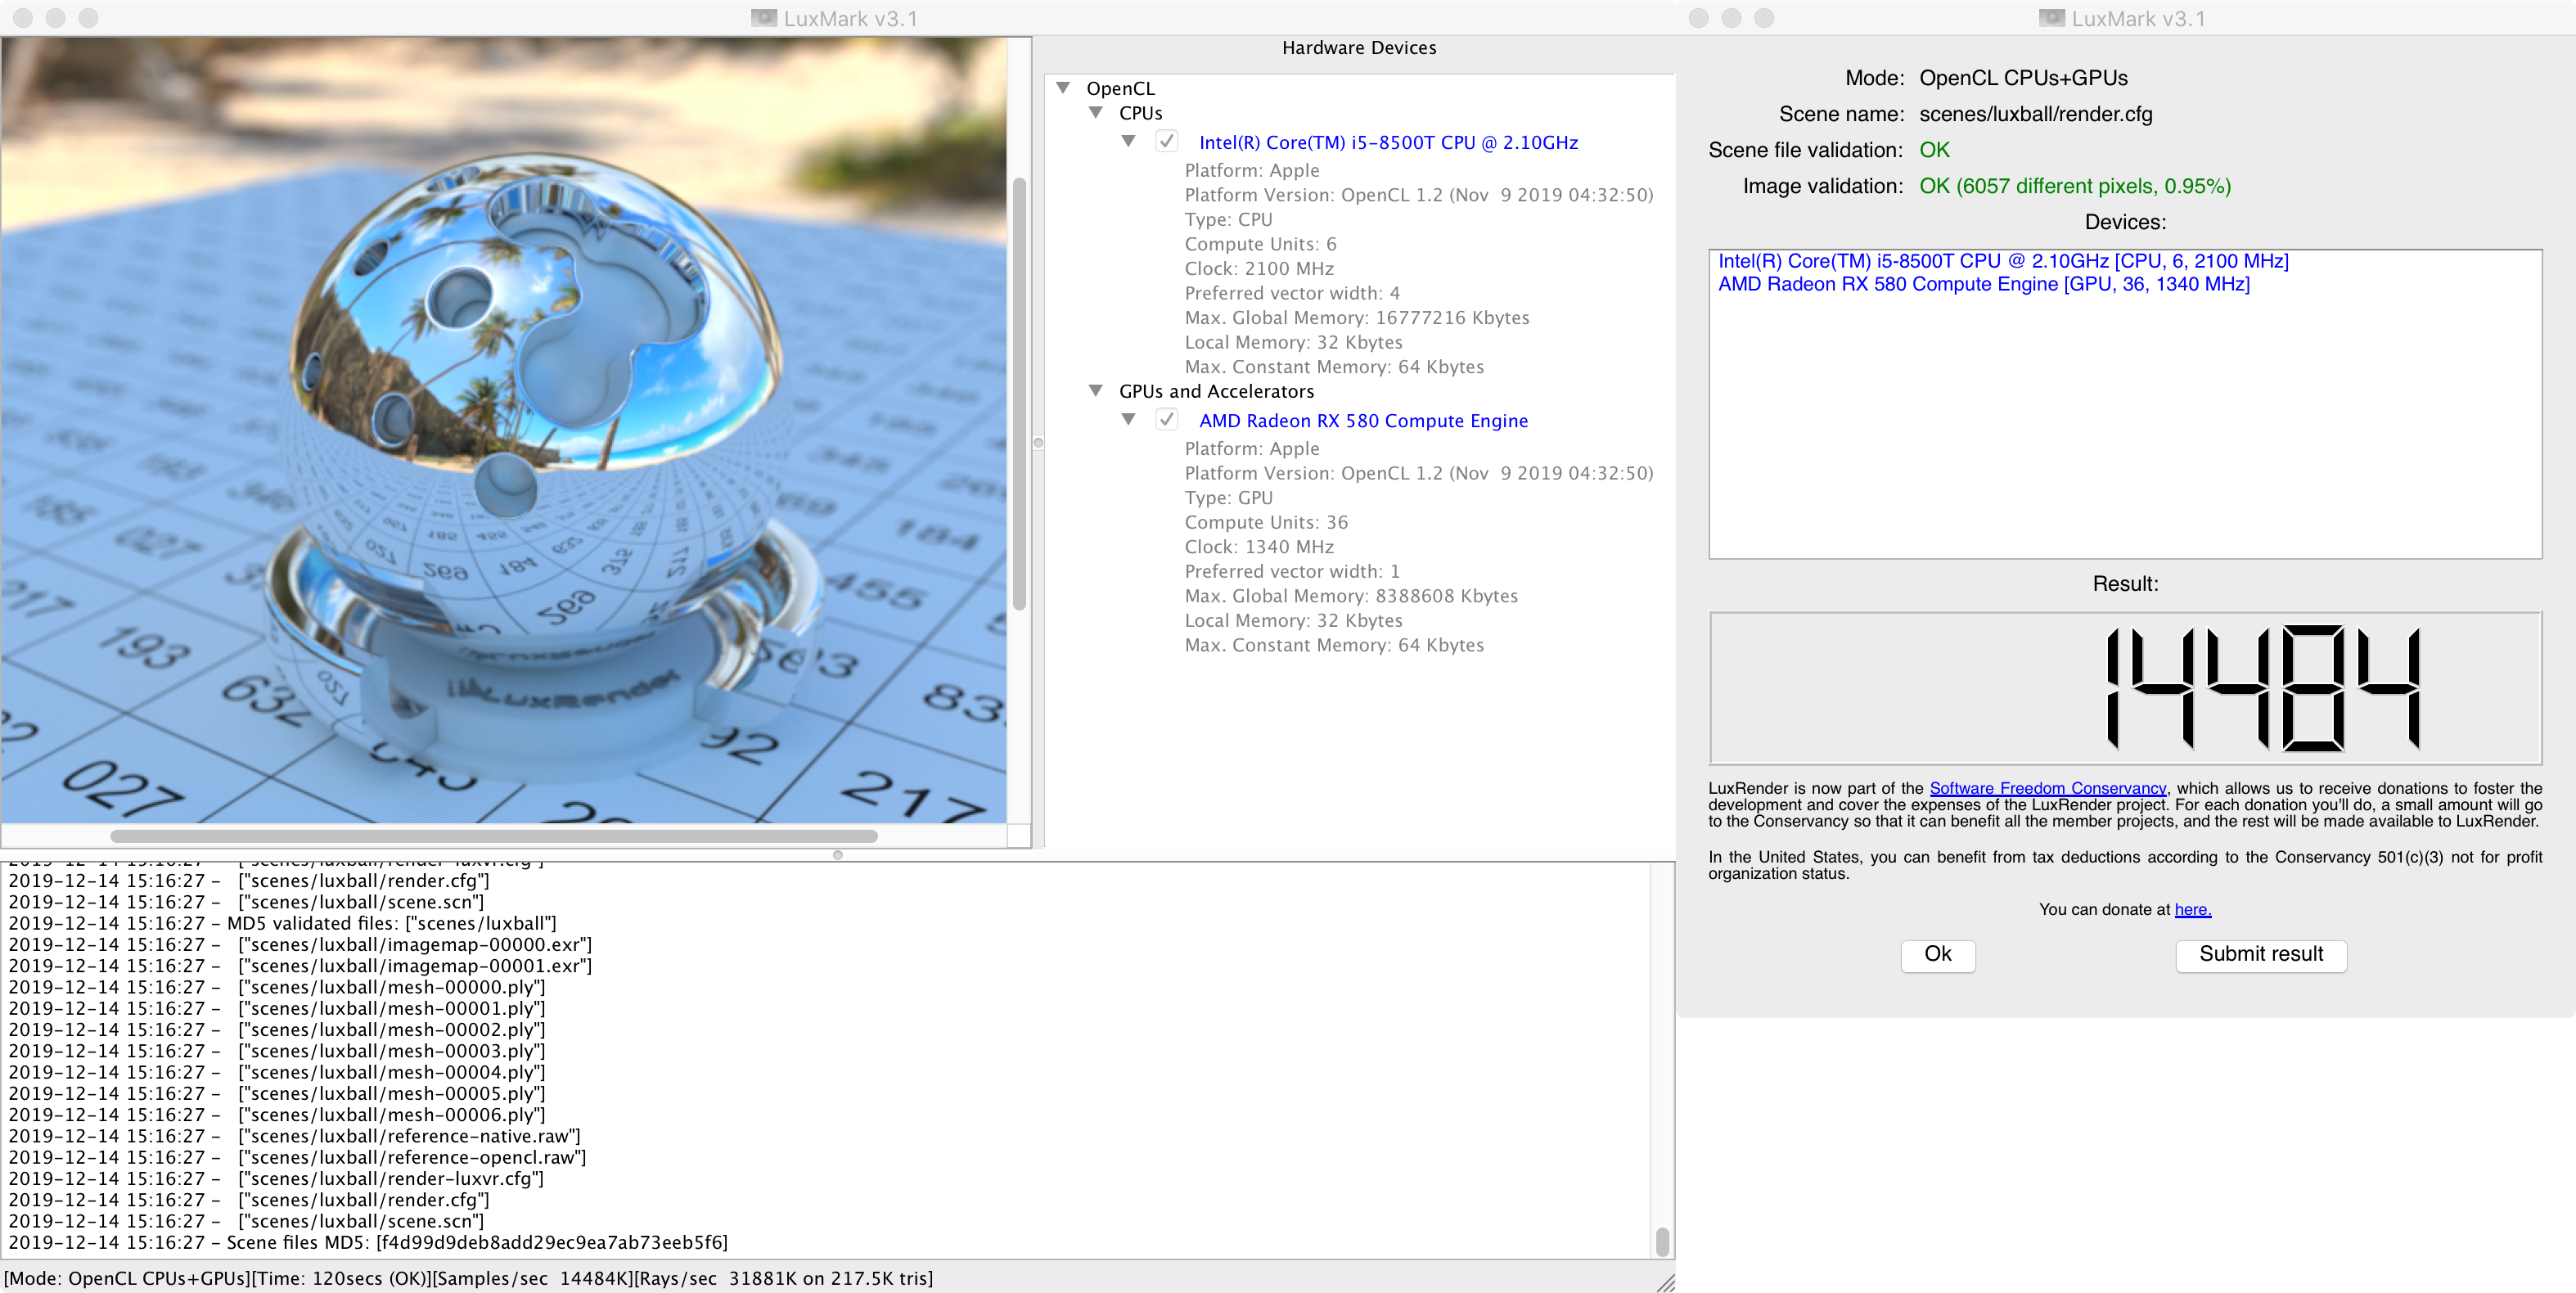Open the donate 'here' link
The height and width of the screenshot is (1293, 2576).
tap(2192, 909)
